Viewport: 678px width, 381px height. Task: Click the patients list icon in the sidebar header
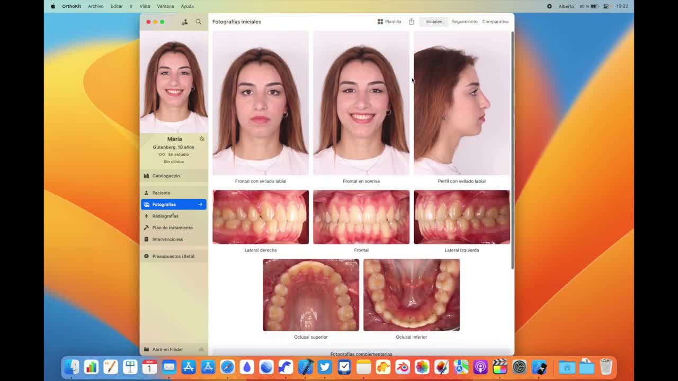coord(184,22)
